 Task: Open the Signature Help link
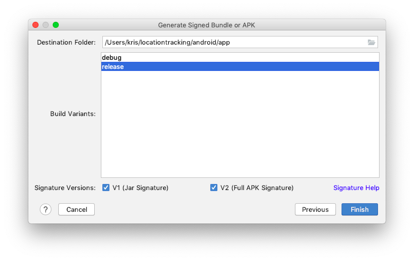[x=356, y=188]
